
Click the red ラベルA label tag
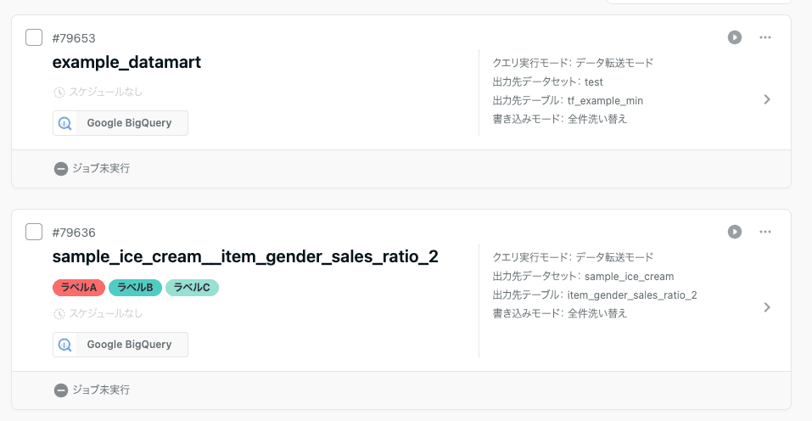point(78,288)
